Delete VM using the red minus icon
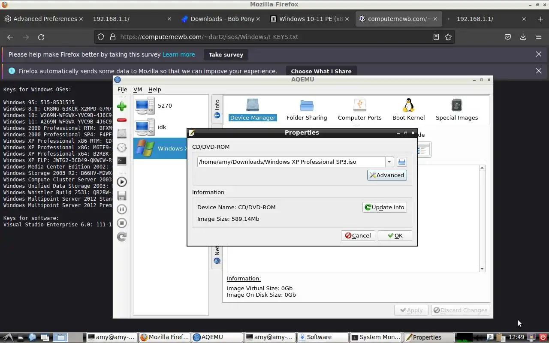The image size is (549, 343). click(x=122, y=120)
